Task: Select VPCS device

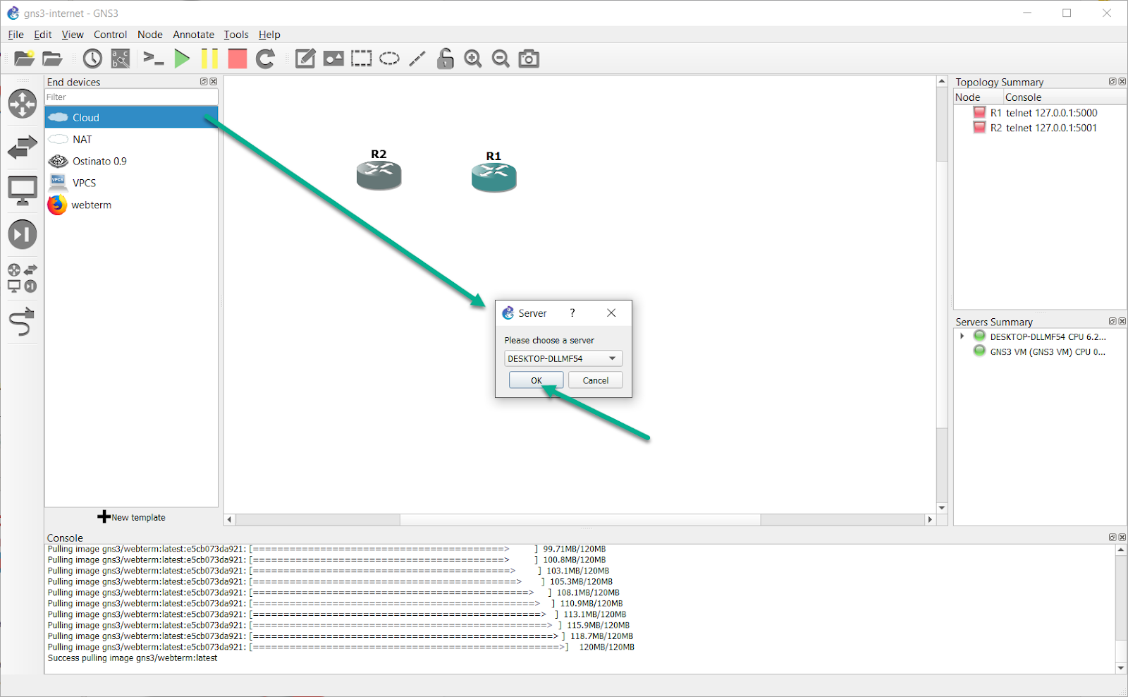Action: [x=131, y=183]
